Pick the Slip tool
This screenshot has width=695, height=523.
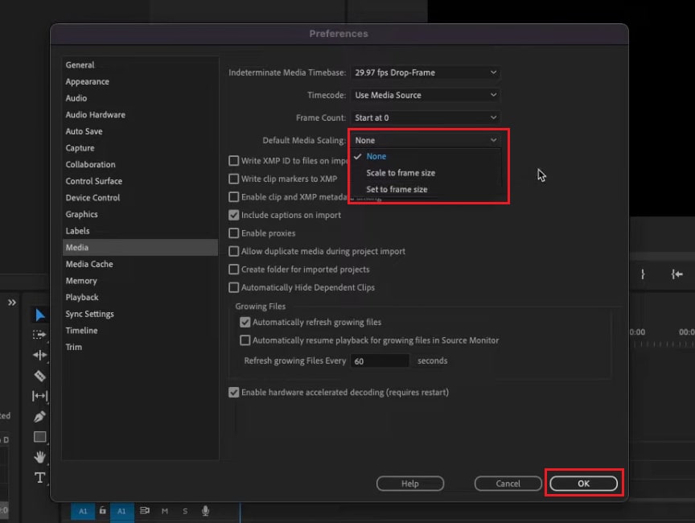pos(39,394)
